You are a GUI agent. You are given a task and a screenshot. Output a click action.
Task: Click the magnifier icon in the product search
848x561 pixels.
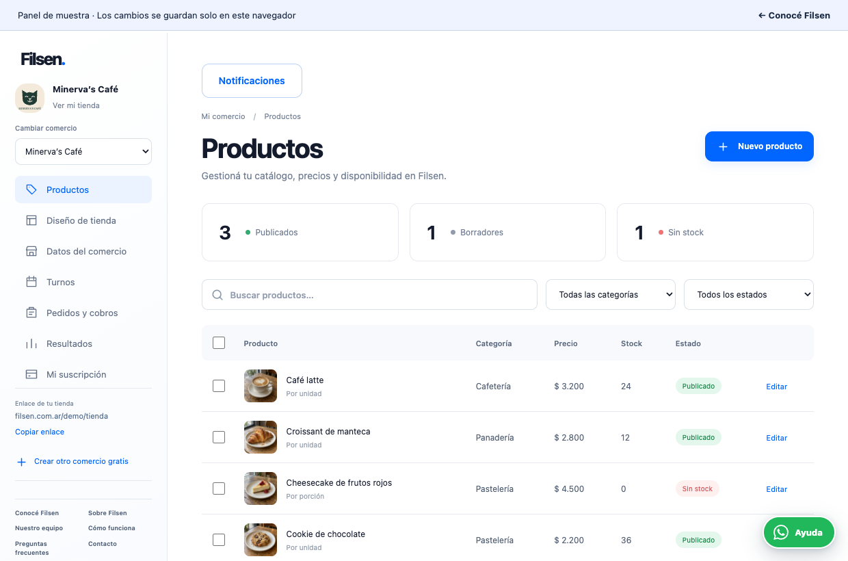point(217,295)
